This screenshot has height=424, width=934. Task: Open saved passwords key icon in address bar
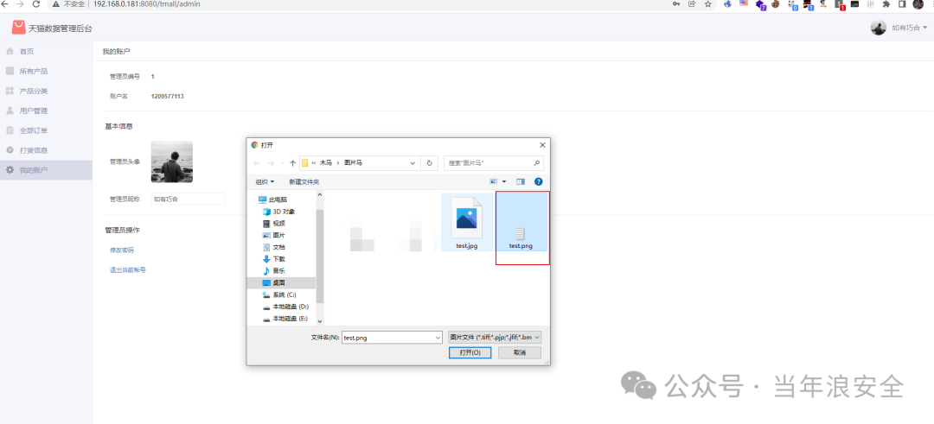(676, 4)
